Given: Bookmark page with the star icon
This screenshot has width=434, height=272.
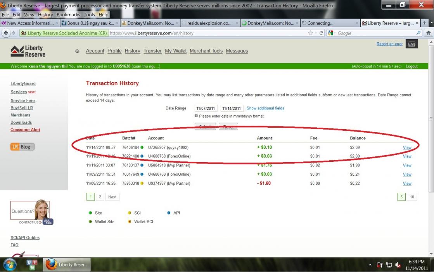Looking at the screenshot, I should 311,33.
